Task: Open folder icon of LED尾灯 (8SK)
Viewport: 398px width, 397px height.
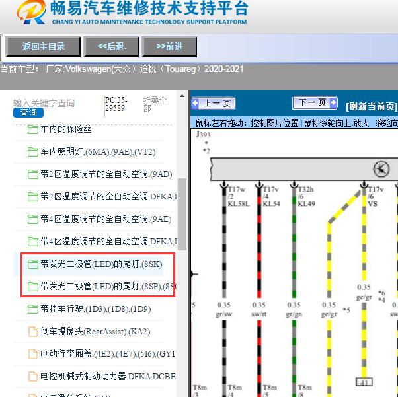Action: (33, 264)
